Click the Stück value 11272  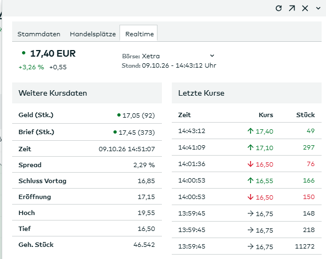click(x=305, y=246)
